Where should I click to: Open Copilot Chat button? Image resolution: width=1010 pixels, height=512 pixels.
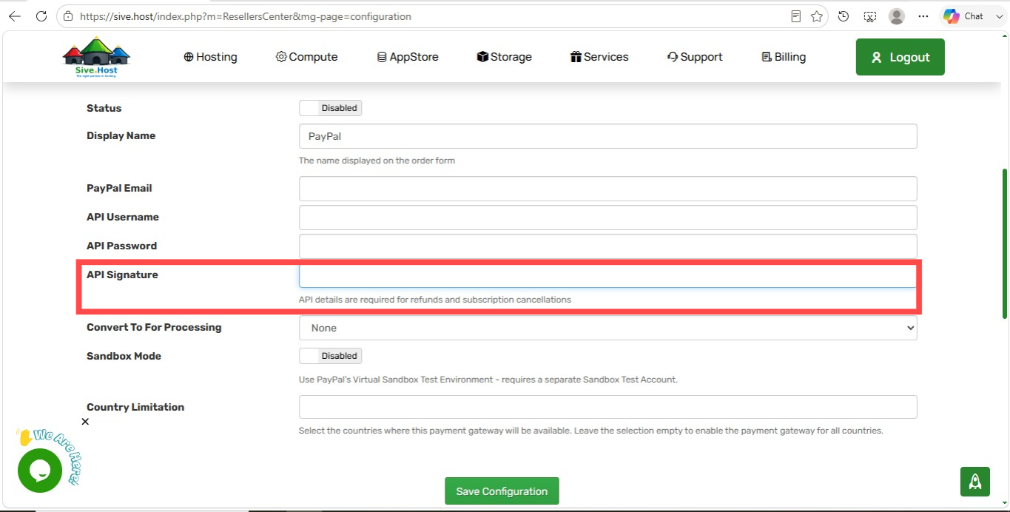coord(965,16)
